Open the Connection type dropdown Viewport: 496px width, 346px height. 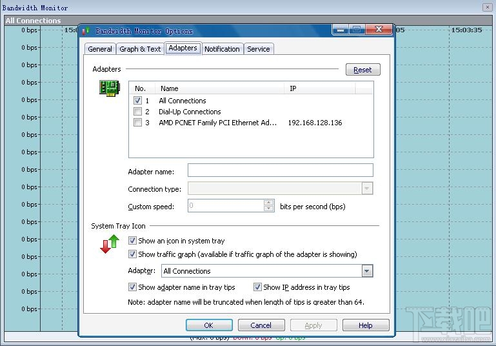point(367,188)
